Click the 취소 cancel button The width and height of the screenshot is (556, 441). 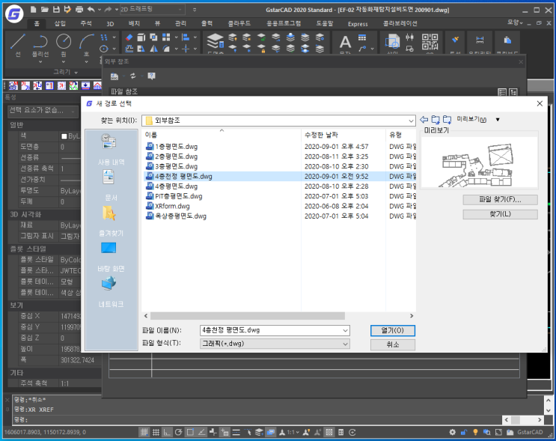(393, 344)
